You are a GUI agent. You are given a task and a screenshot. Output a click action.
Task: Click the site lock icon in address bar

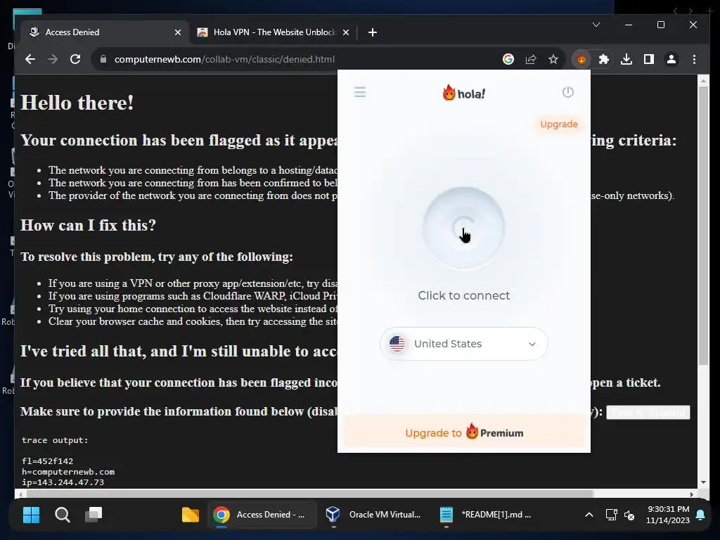pos(103,59)
